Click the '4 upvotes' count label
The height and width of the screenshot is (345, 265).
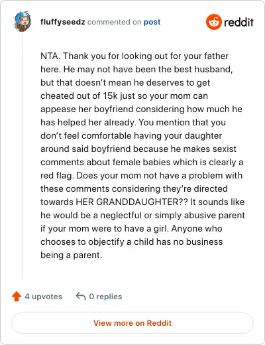(x=43, y=297)
